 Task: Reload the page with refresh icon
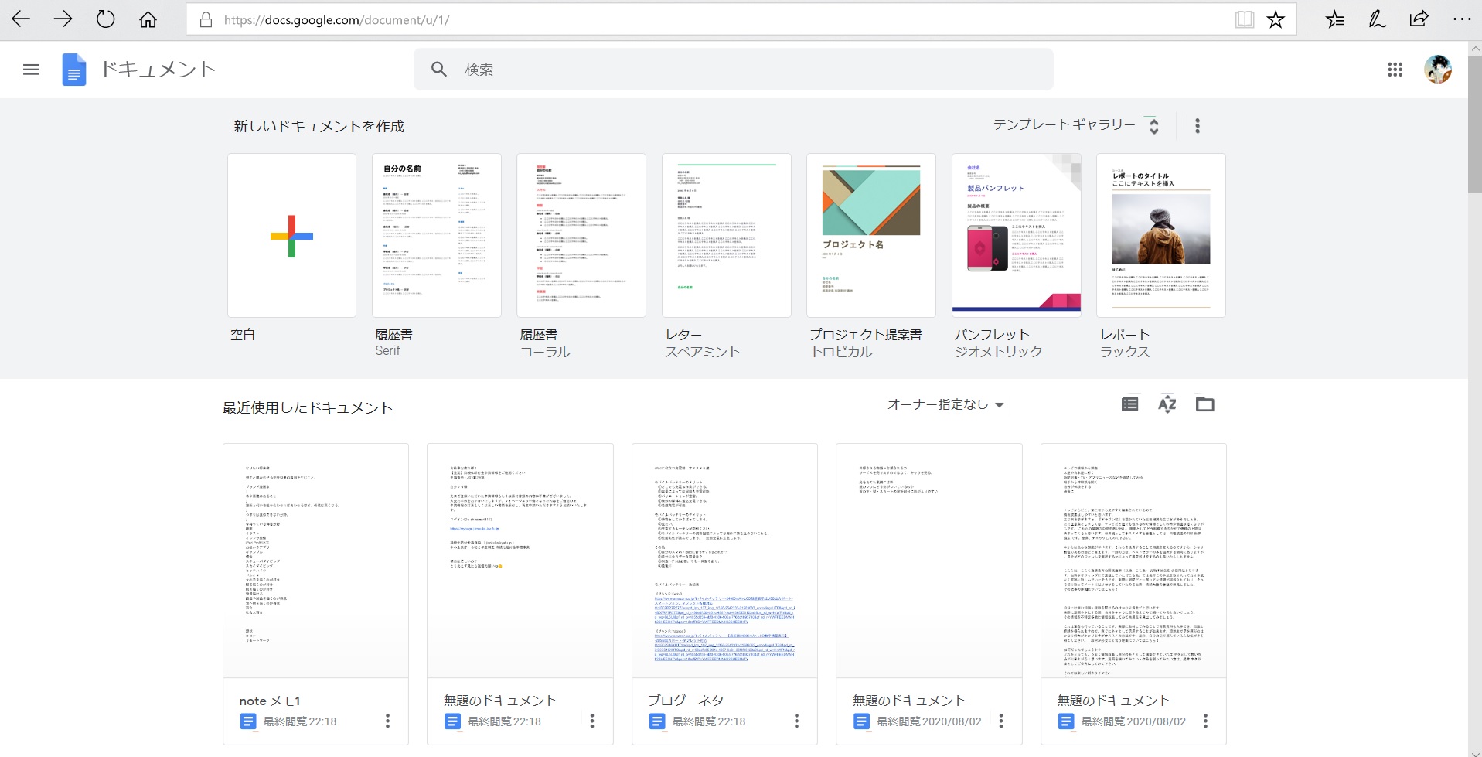click(105, 19)
